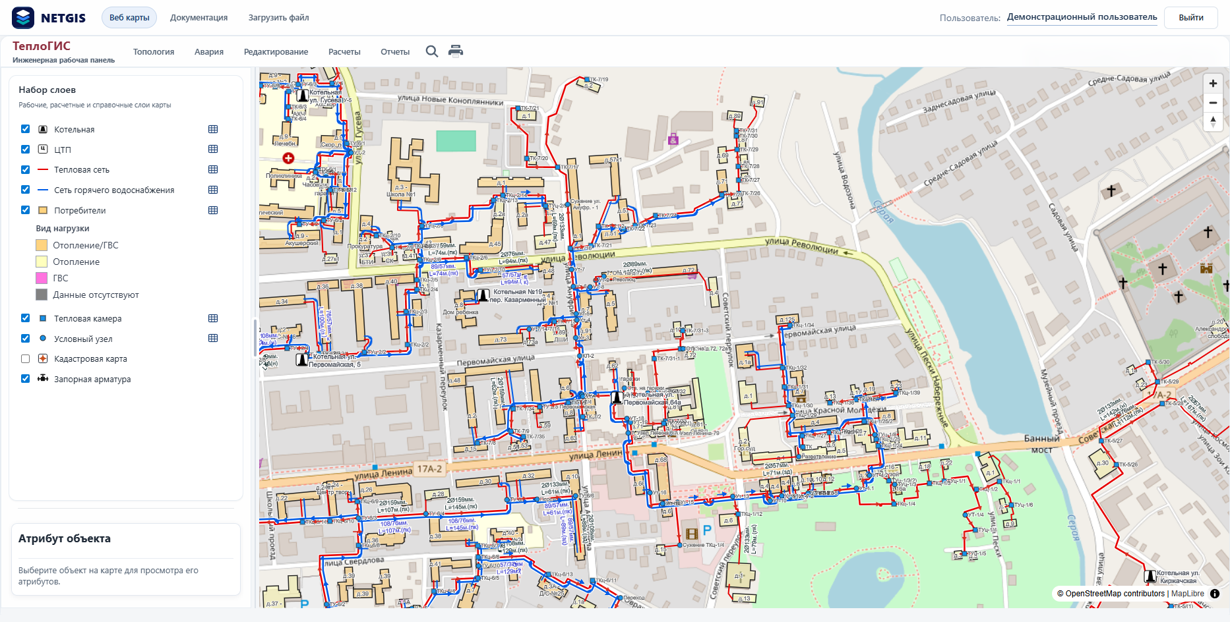This screenshot has height=622, width=1230.
Task: Click the search magnifier icon
Action: [x=432, y=51]
